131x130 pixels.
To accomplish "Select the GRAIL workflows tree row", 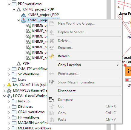I will (x=28, y=112).
